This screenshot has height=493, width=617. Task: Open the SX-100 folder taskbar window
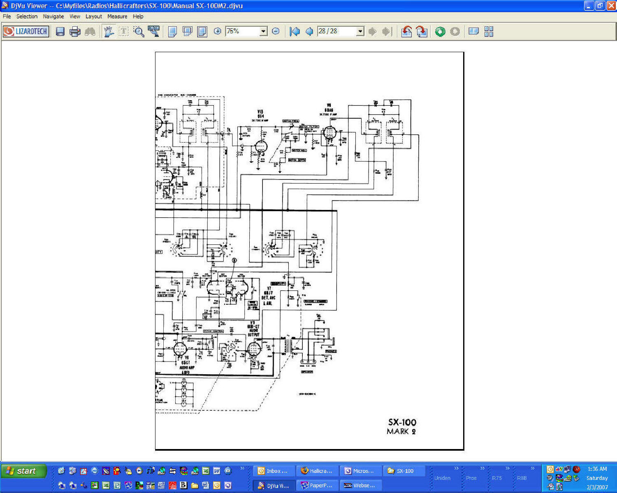pos(404,471)
